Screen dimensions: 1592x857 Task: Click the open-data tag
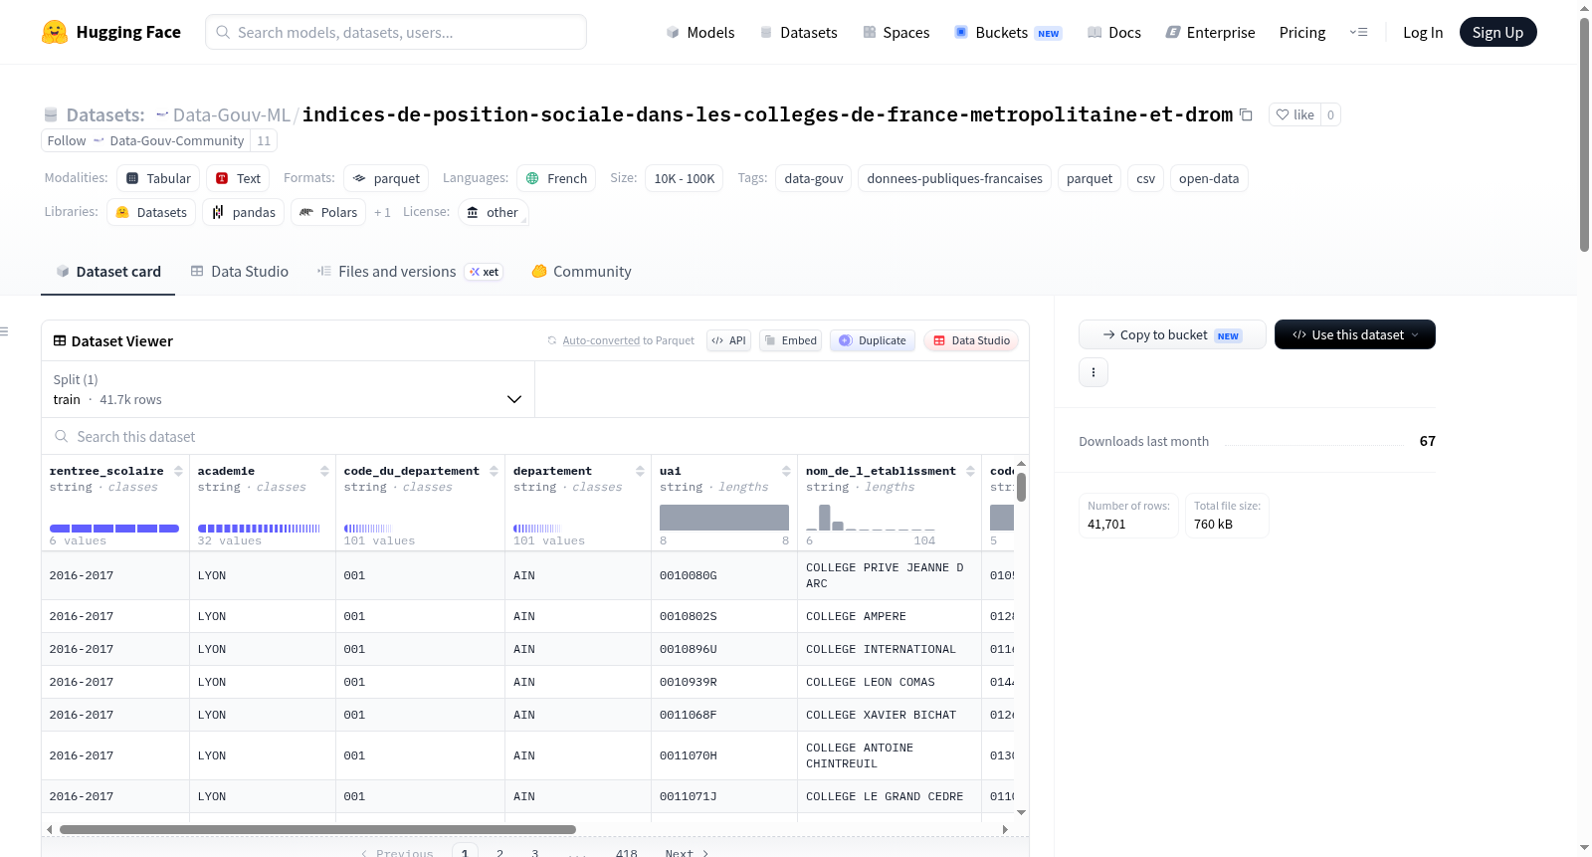pos(1209,178)
